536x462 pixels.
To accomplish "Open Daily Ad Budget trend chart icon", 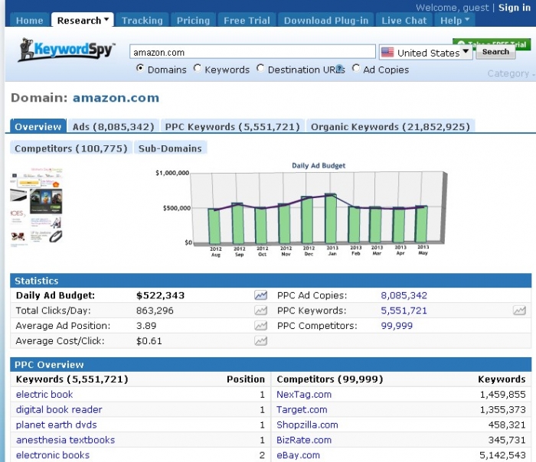I will [x=261, y=295].
